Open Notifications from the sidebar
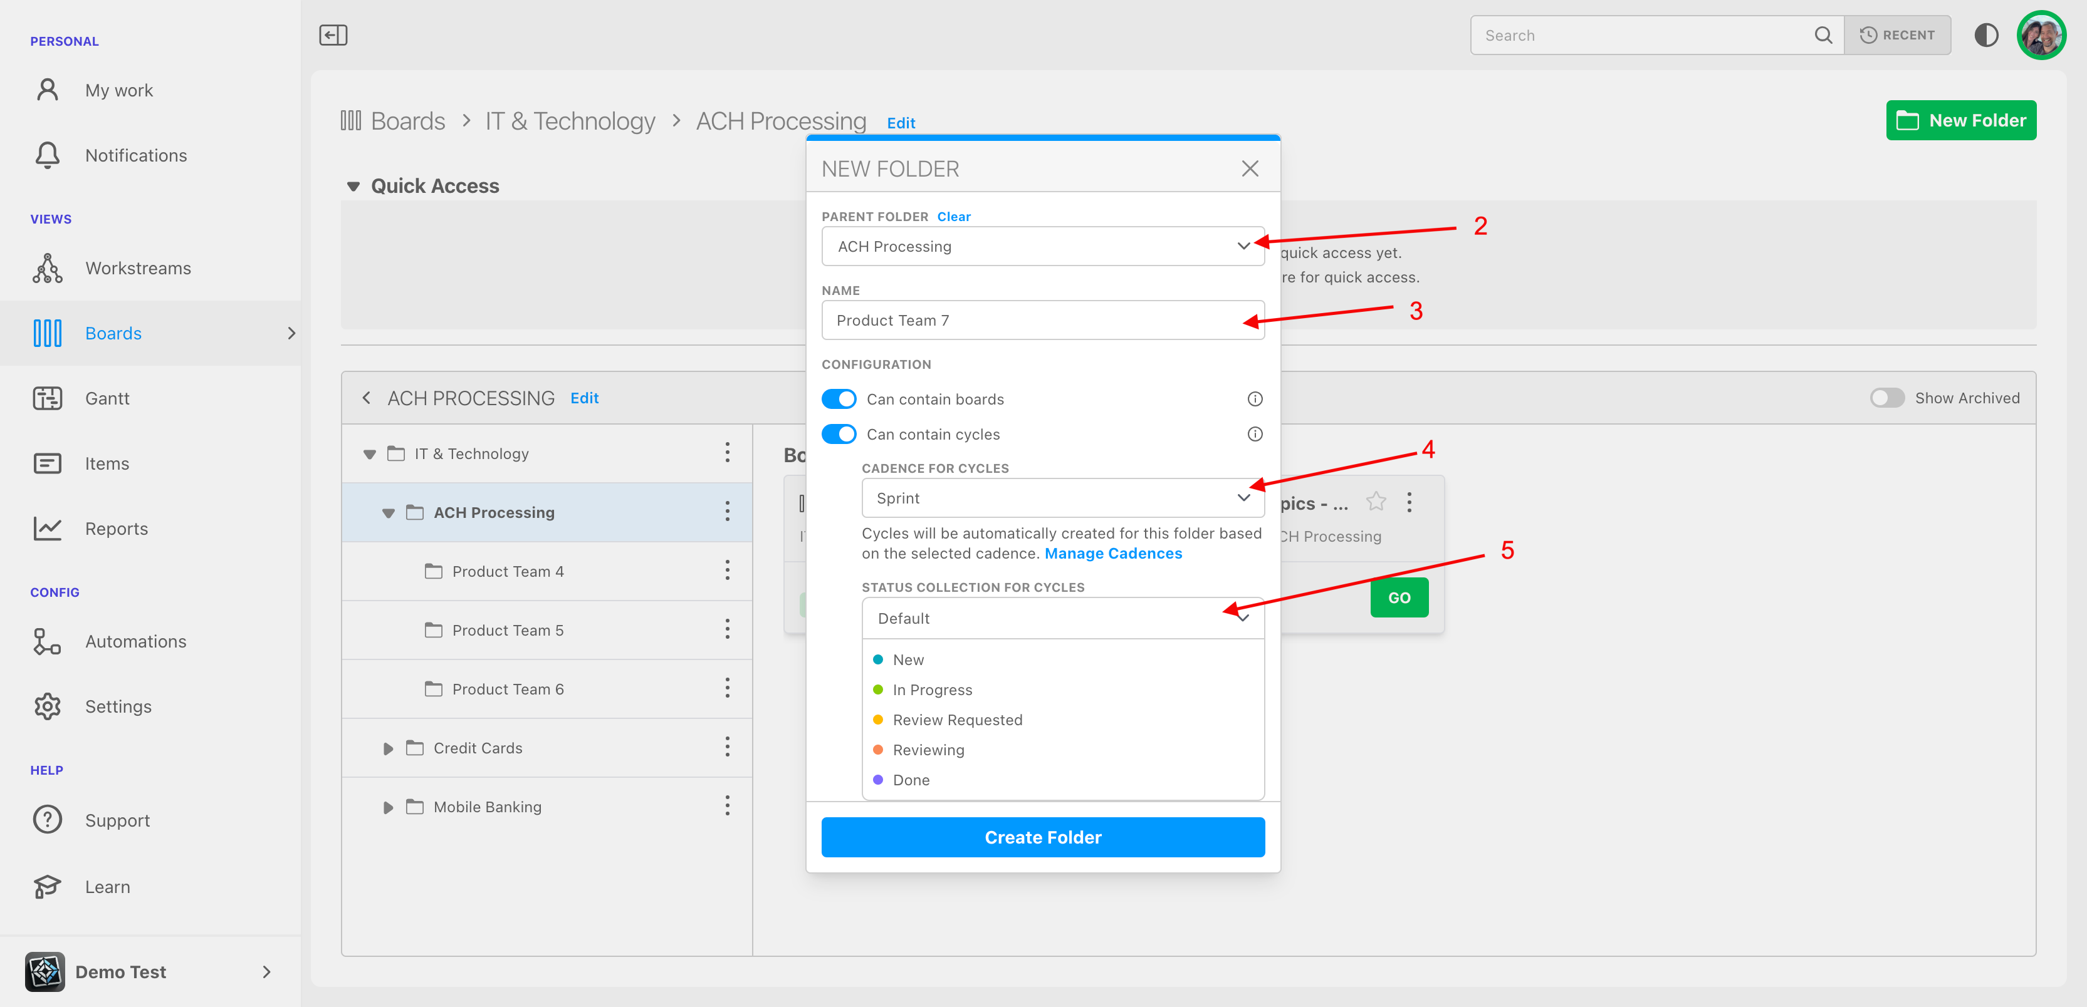This screenshot has width=2087, height=1007. click(136, 155)
